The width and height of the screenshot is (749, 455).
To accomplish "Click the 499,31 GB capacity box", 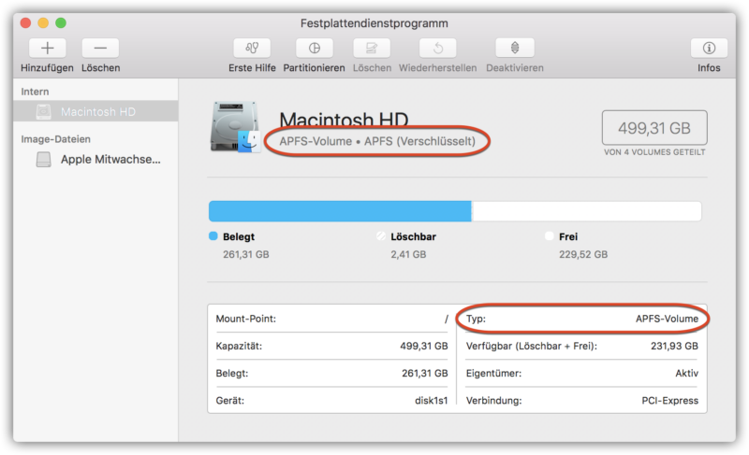I will (654, 128).
